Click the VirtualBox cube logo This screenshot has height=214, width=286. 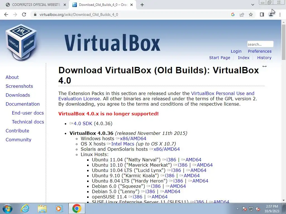click(21, 42)
